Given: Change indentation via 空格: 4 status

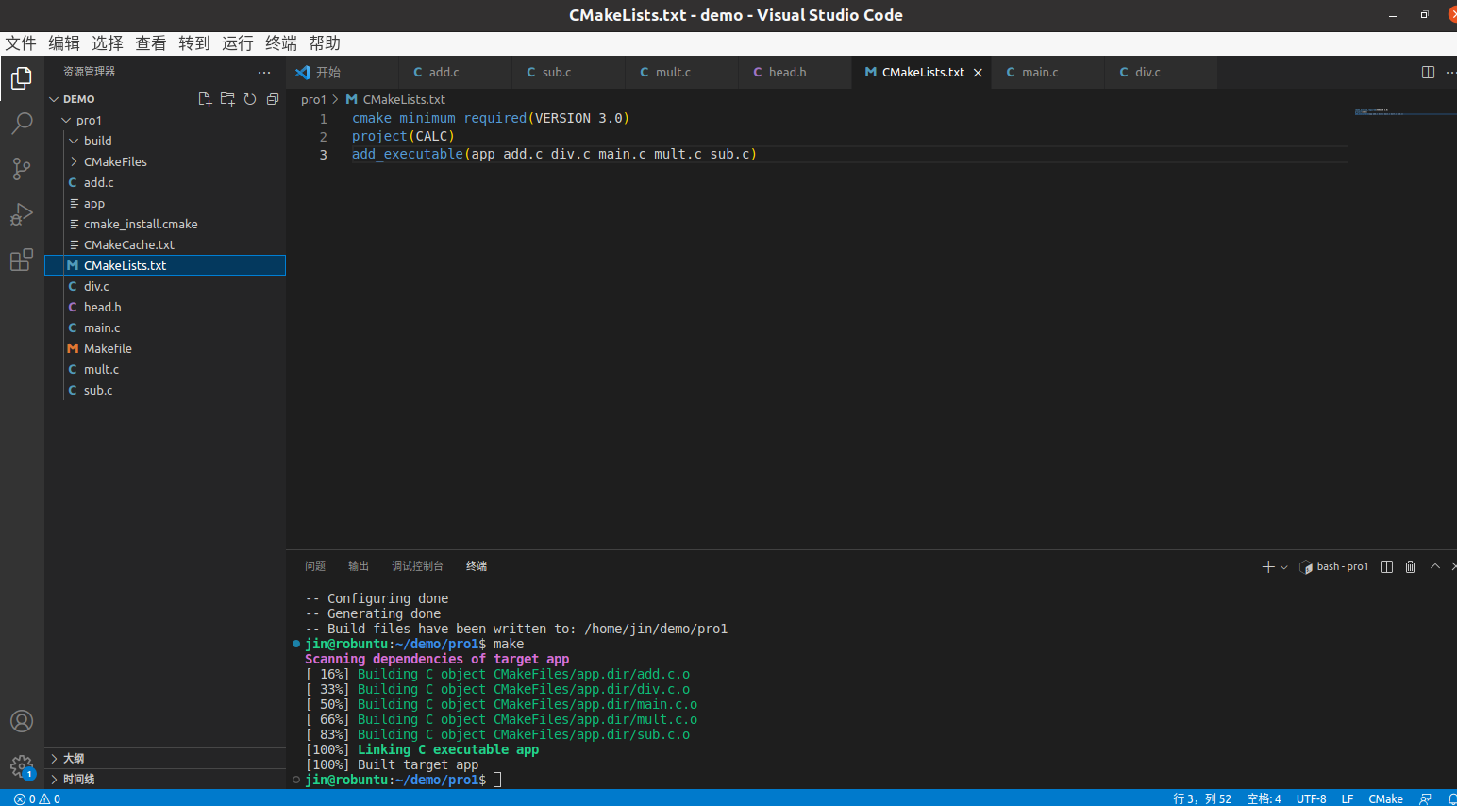Looking at the screenshot, I should 1264,798.
